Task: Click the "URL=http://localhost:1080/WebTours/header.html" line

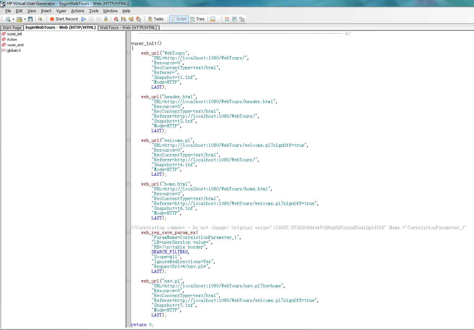Action: click(214, 101)
